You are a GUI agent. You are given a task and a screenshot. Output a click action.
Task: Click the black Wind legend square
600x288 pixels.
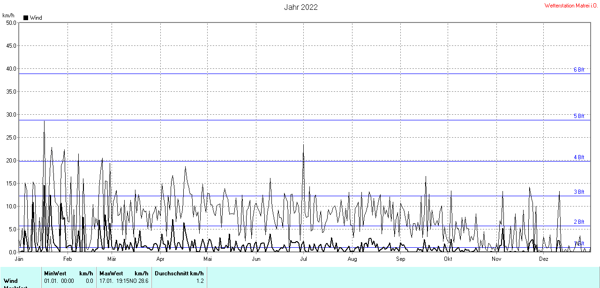(26, 18)
